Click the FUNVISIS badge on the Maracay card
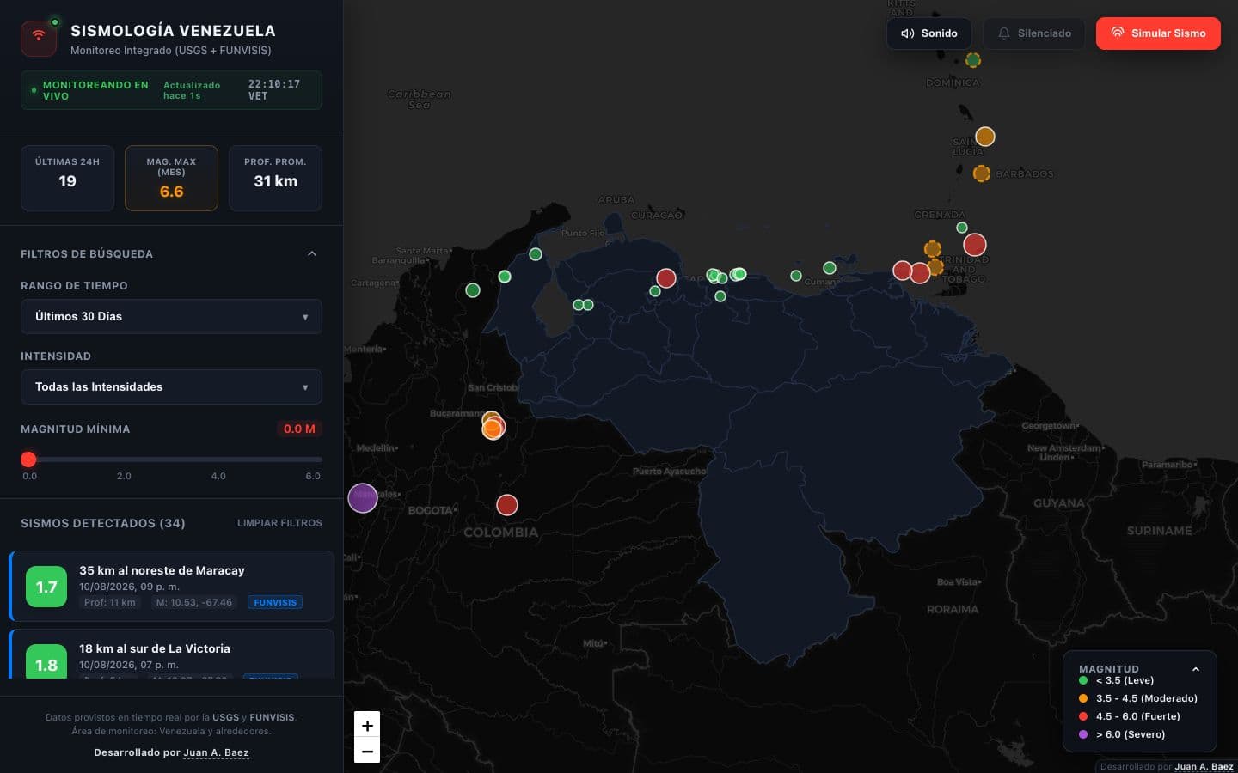Image resolution: width=1238 pixels, height=773 pixels. point(275,602)
